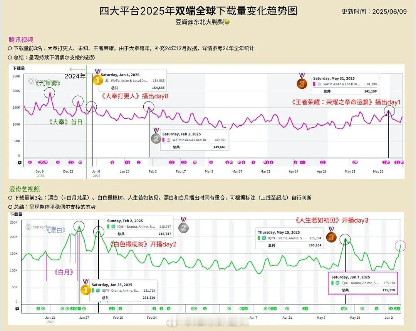
Task: Click magenta series swatch in May 31 tooltip
Action: (x=314, y=84)
